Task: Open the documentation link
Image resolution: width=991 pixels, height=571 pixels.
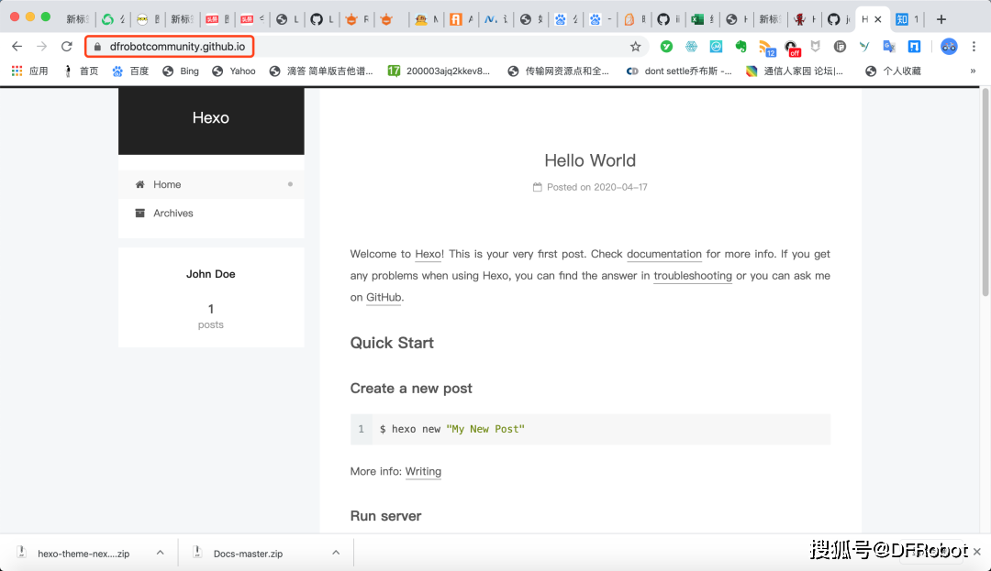Action: [663, 254]
